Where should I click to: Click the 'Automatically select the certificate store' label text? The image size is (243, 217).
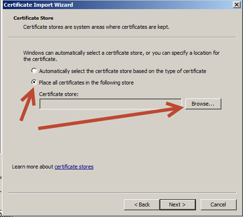(122, 71)
